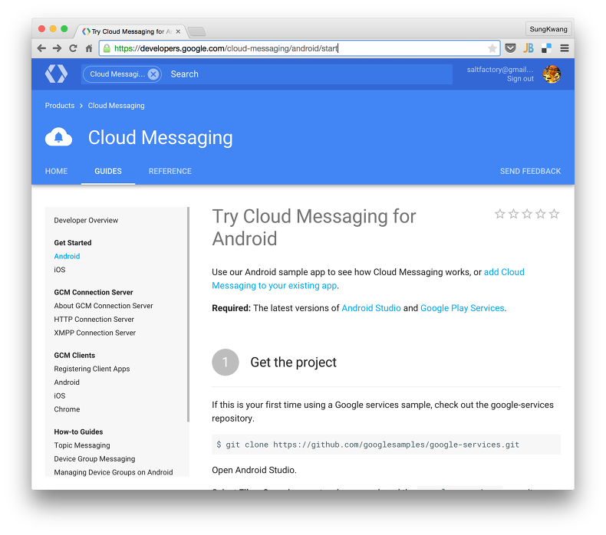Image resolution: width=606 pixels, height=535 pixels.
Task: Sign out of the account
Action: click(520, 79)
